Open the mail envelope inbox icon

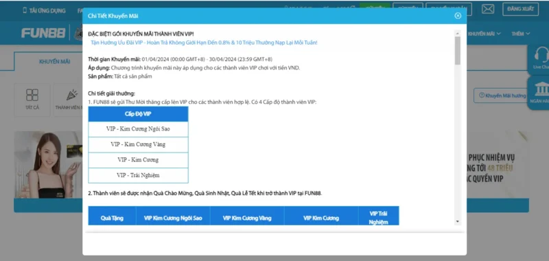pyautogui.click(x=488, y=9)
